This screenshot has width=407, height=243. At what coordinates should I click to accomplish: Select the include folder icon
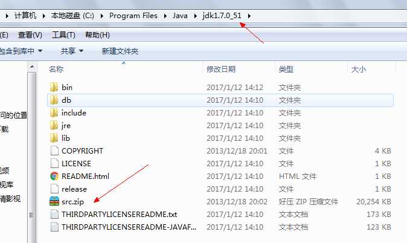pos(54,113)
